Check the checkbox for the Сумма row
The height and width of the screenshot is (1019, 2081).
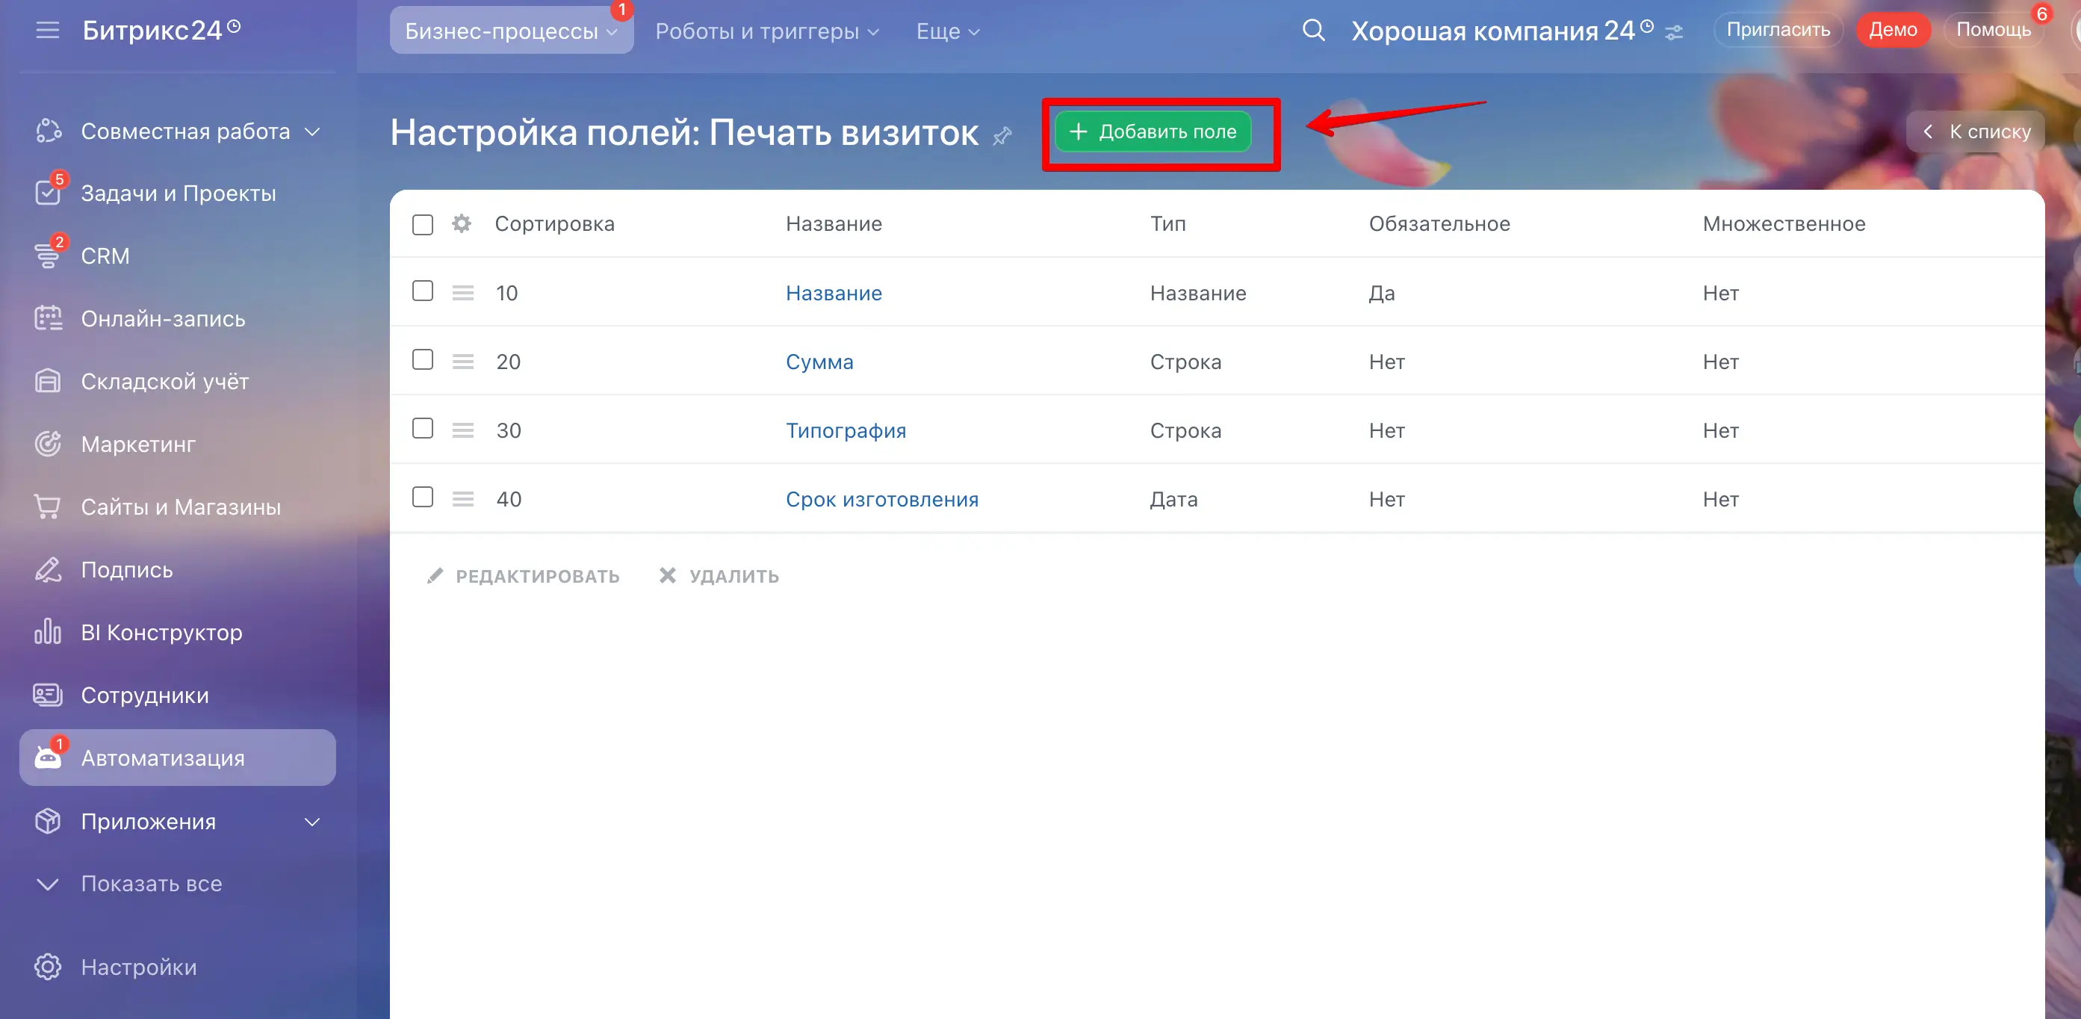point(423,359)
